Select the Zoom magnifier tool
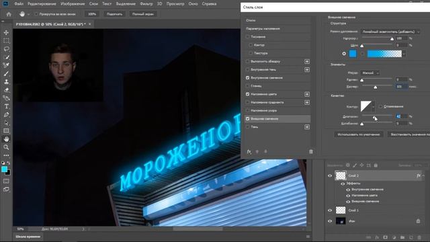The height and width of the screenshot is (242, 430). [6, 147]
